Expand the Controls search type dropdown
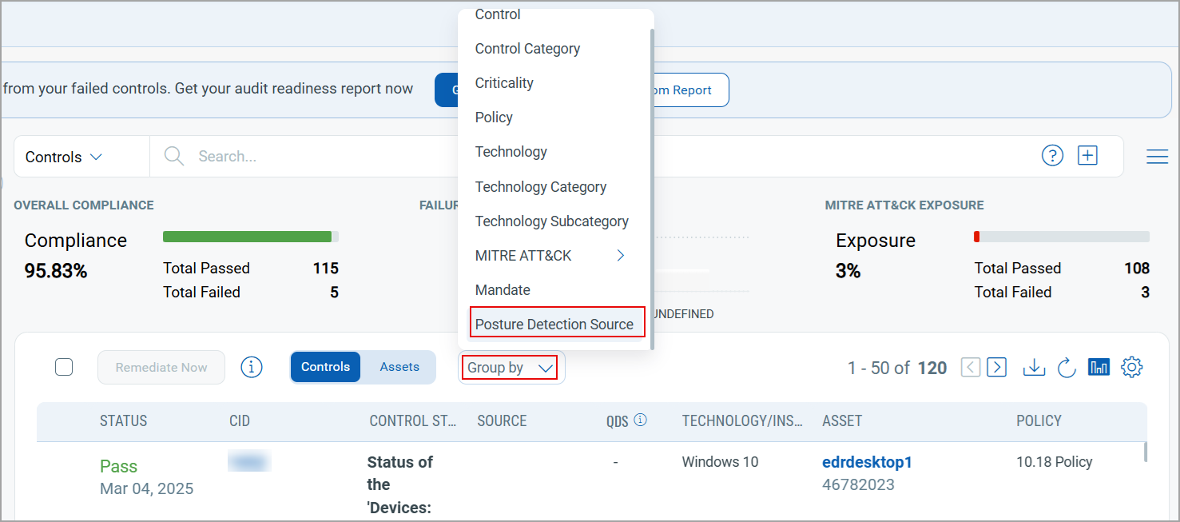The width and height of the screenshot is (1180, 522). click(64, 157)
